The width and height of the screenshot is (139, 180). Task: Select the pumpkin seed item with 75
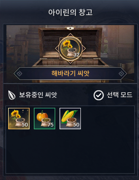coord(44,119)
